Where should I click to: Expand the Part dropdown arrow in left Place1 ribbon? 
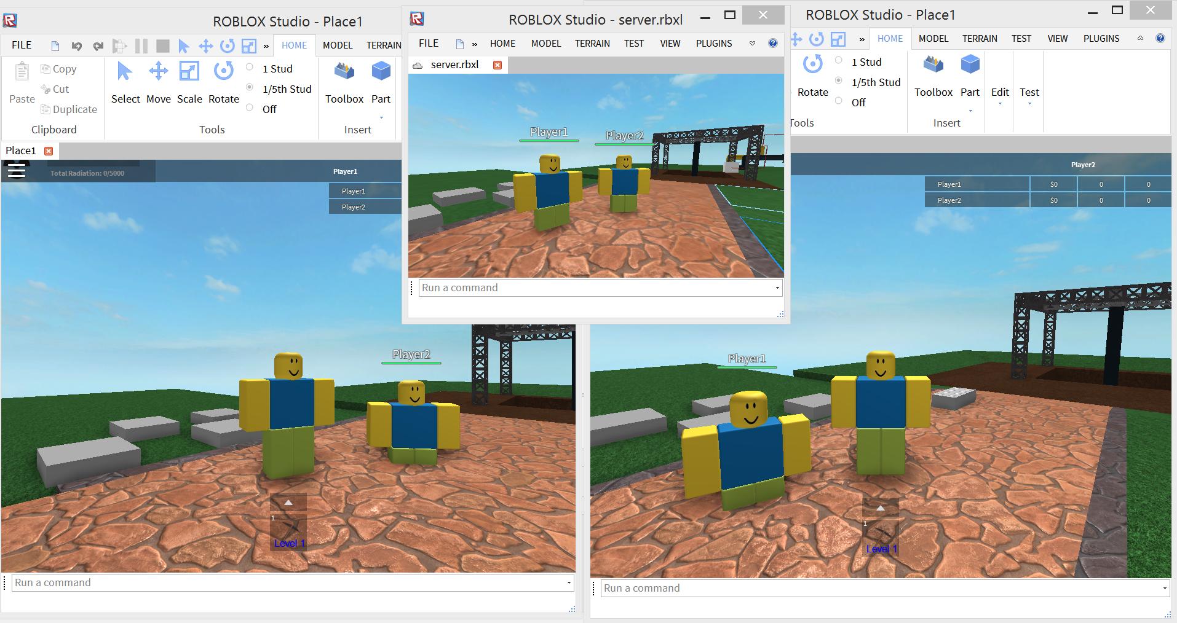click(x=381, y=117)
